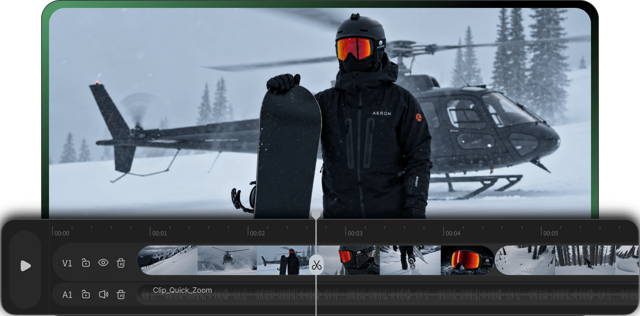Toggle visibility of the V1 track
Screen dimensions: 640x316
[x=103, y=263]
